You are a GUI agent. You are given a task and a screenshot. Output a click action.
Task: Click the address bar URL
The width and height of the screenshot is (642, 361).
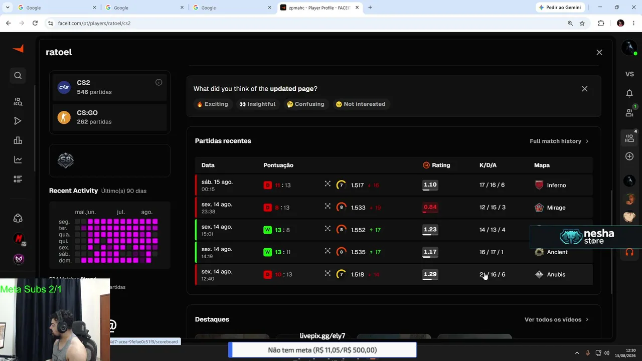point(94,23)
